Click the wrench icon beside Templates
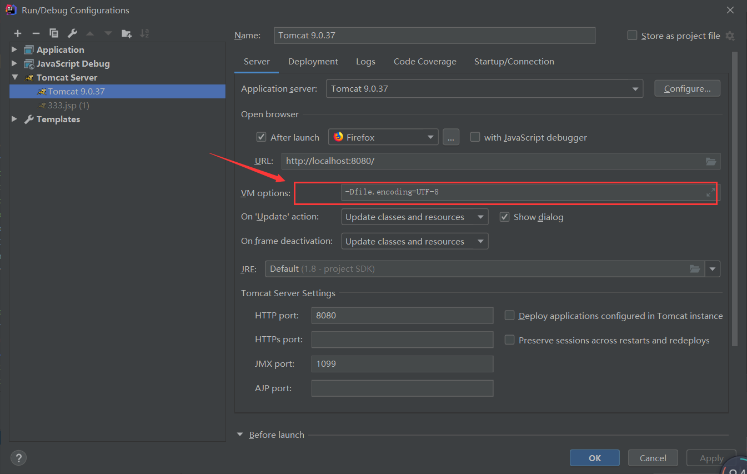 click(29, 119)
